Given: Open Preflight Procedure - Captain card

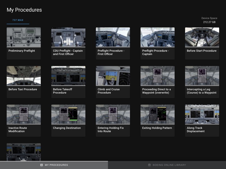Looking at the screenshot, I should pyautogui.click(x=158, y=43).
